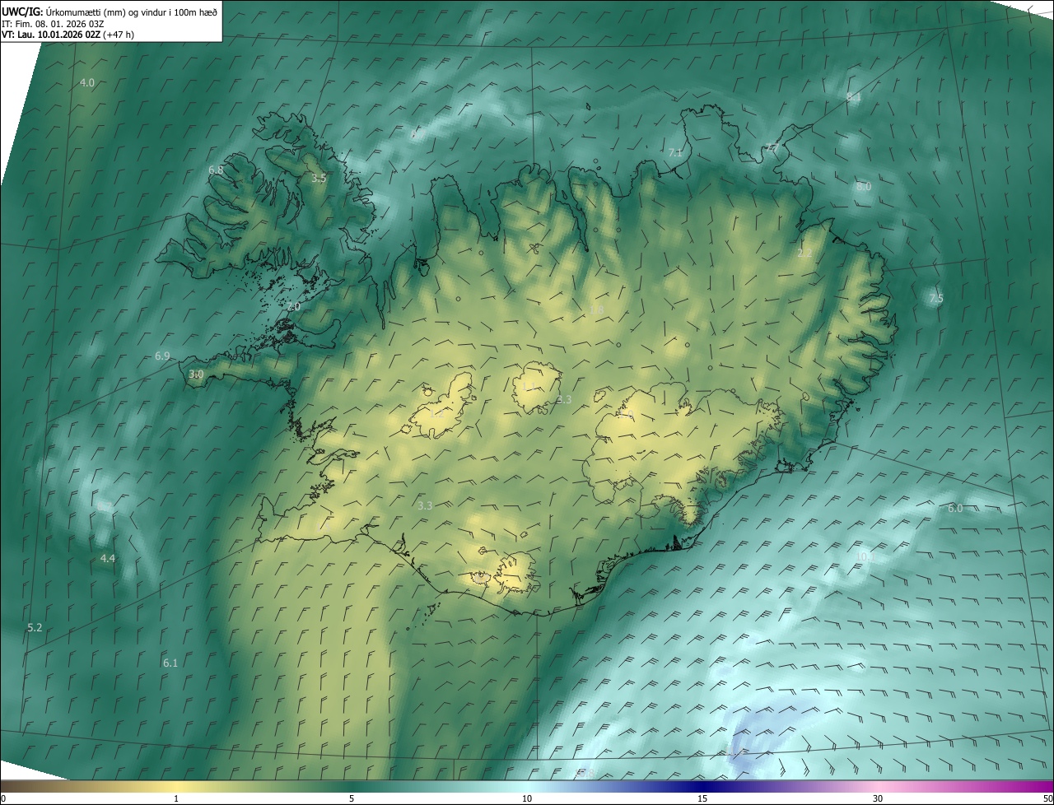The image size is (1054, 805).
Task: Click the '3.0' value label on Snæfellsnes
Action: [x=196, y=374]
